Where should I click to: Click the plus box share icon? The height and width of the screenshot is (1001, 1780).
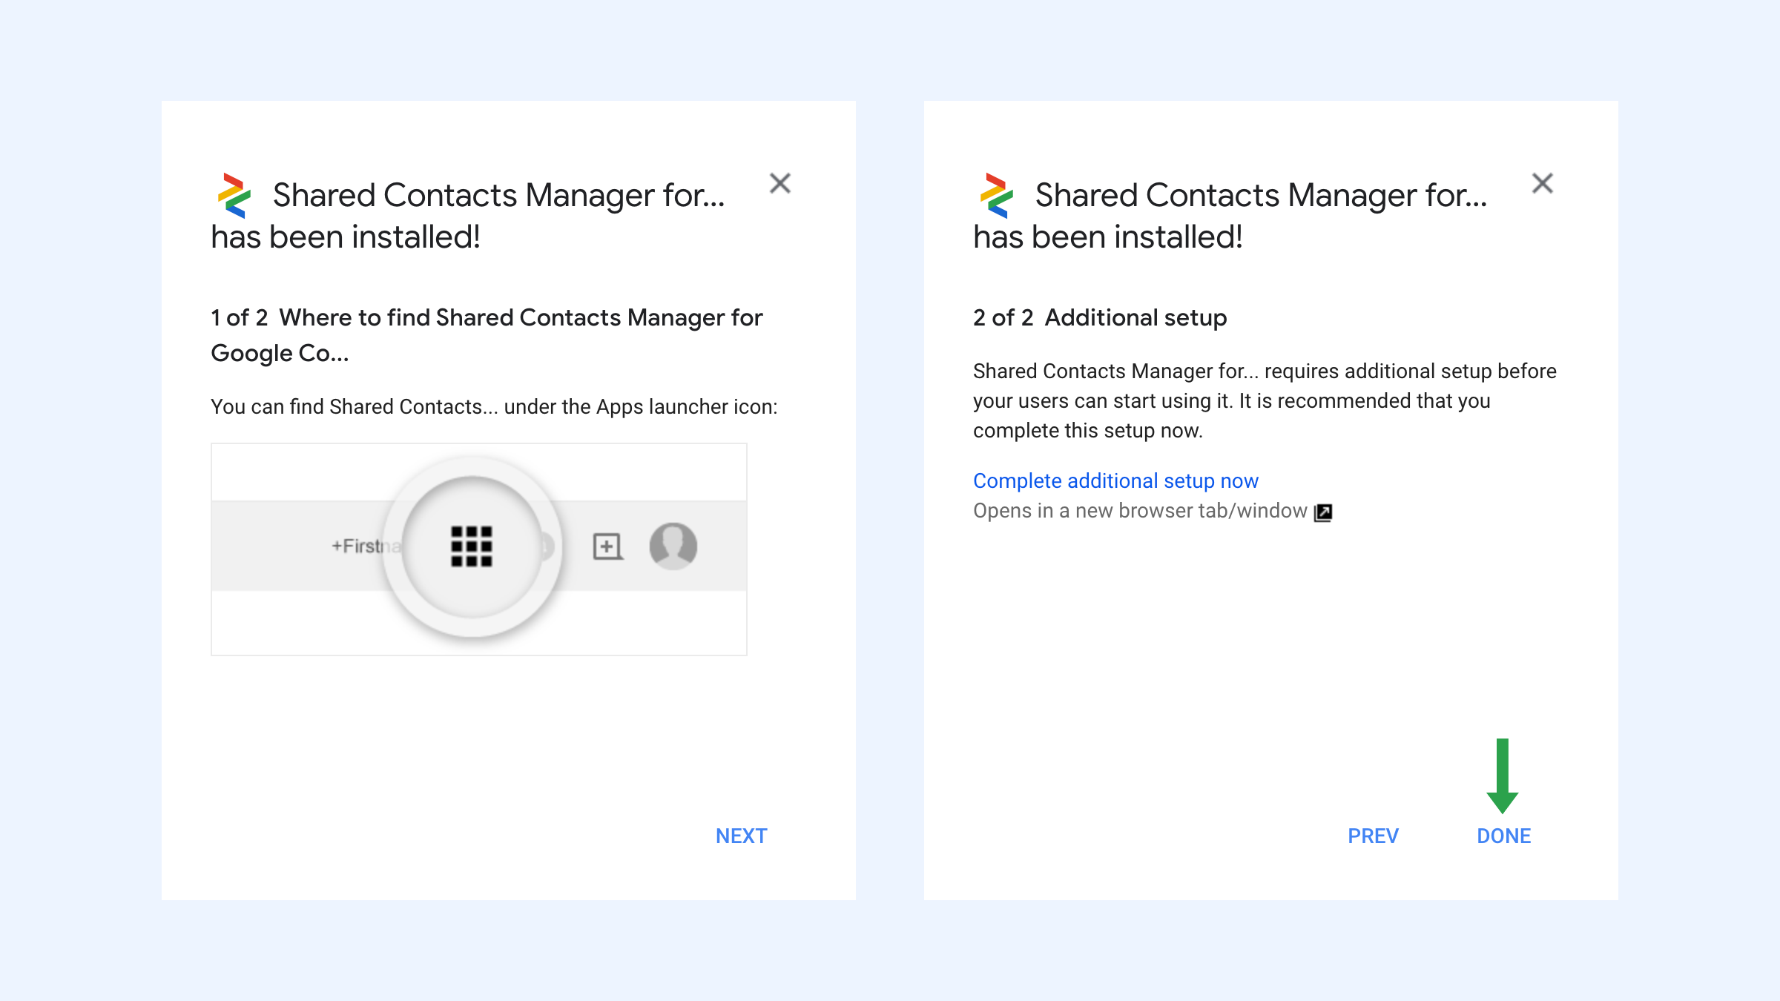607,546
